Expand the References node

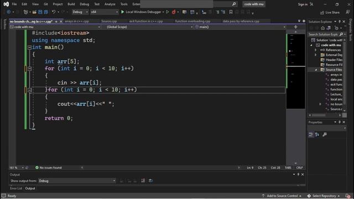tap(316, 50)
